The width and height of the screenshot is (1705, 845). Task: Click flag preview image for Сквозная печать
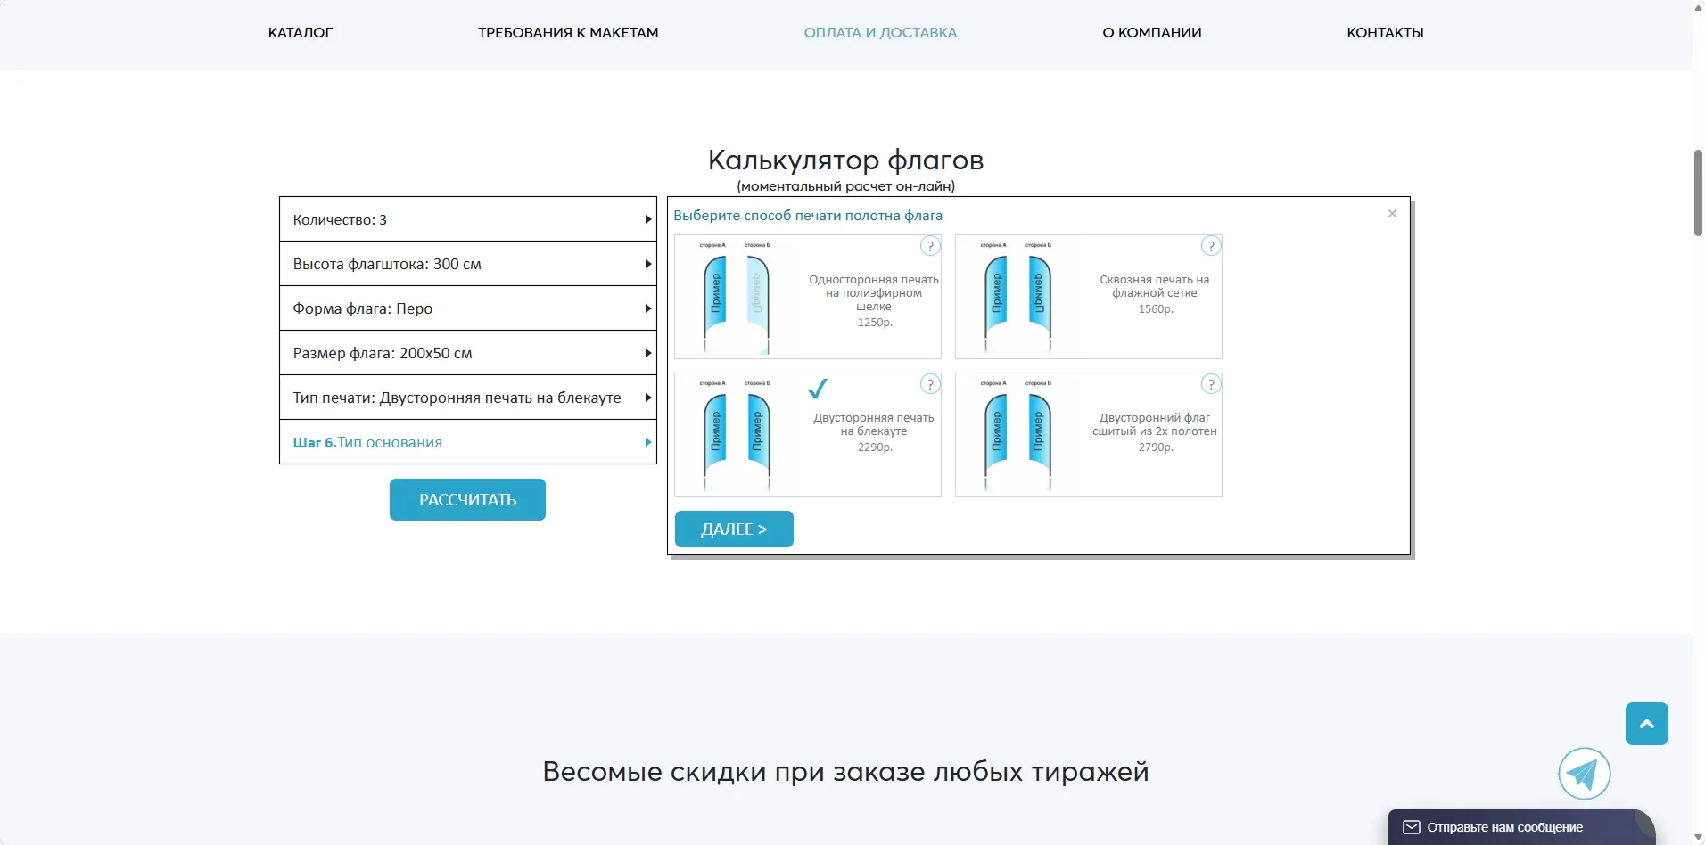click(x=1017, y=298)
